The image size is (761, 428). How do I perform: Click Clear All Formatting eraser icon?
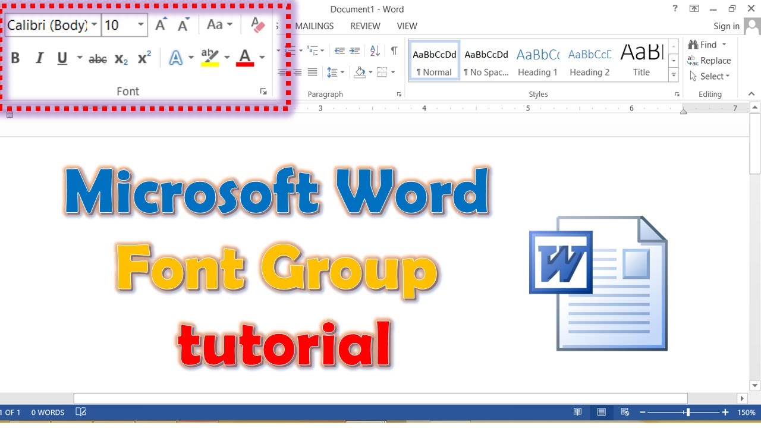click(x=257, y=25)
